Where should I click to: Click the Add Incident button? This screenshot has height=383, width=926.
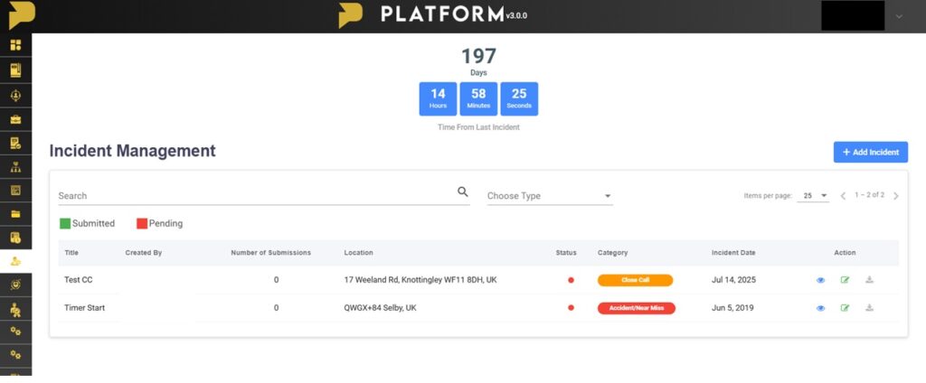pyautogui.click(x=870, y=152)
